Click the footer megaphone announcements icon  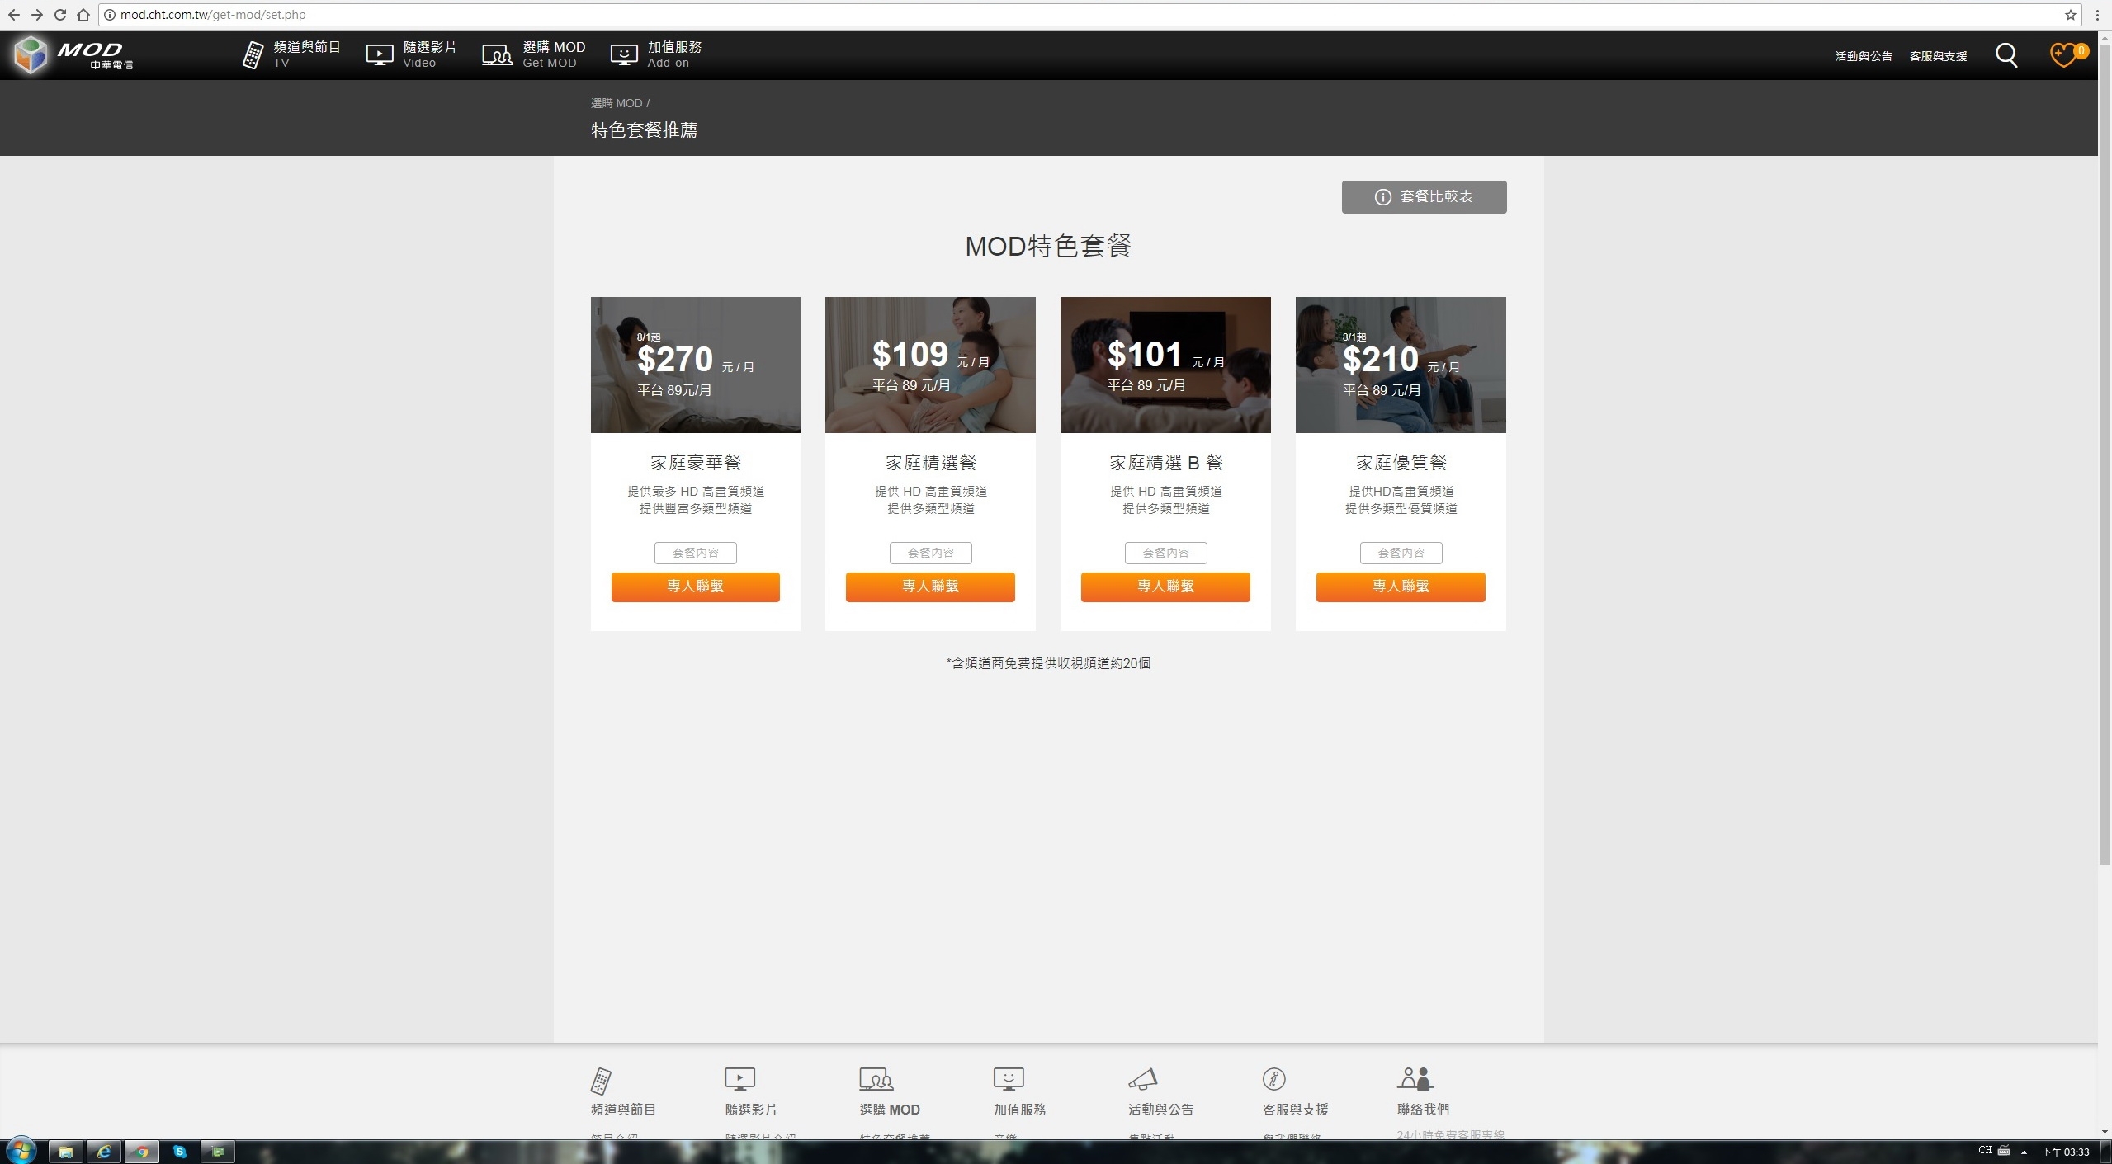(x=1143, y=1079)
